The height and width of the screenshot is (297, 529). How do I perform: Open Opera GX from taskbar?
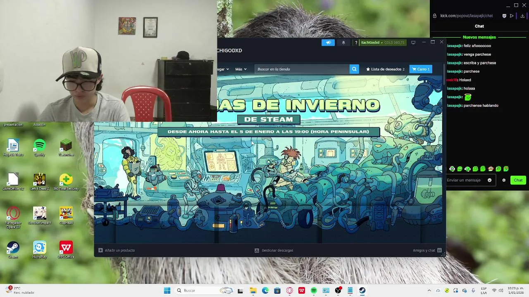289,290
